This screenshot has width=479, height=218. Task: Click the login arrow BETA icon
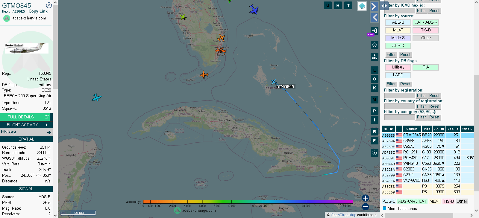[374, 31]
